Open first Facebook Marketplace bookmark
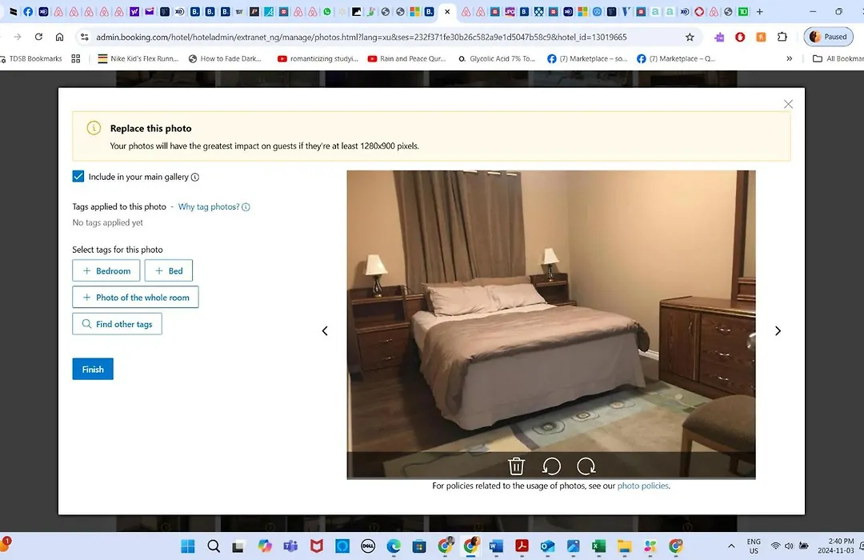 tap(587, 58)
